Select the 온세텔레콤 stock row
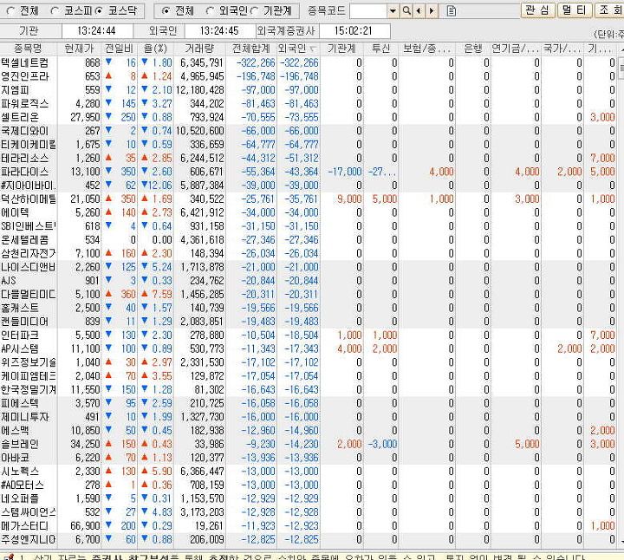Viewport: 624px width, 560px height. pos(308,240)
